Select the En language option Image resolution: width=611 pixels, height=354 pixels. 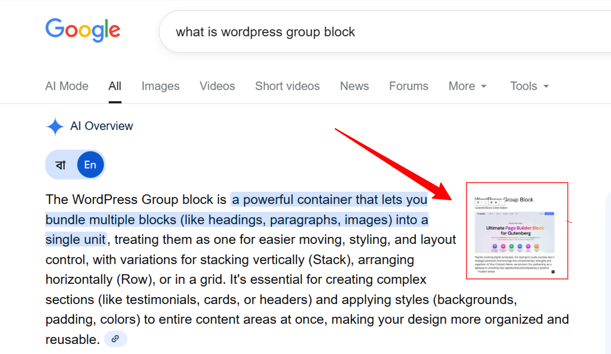point(90,164)
